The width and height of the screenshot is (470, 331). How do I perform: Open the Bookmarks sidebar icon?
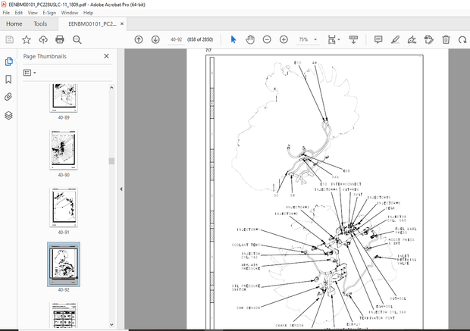[8, 80]
